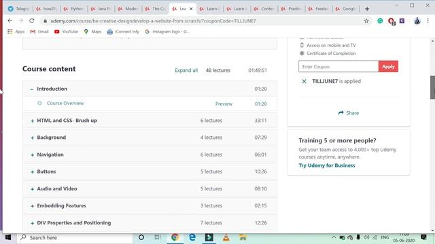
Task: Open Chrome's three-dot menu
Action: 428,21
